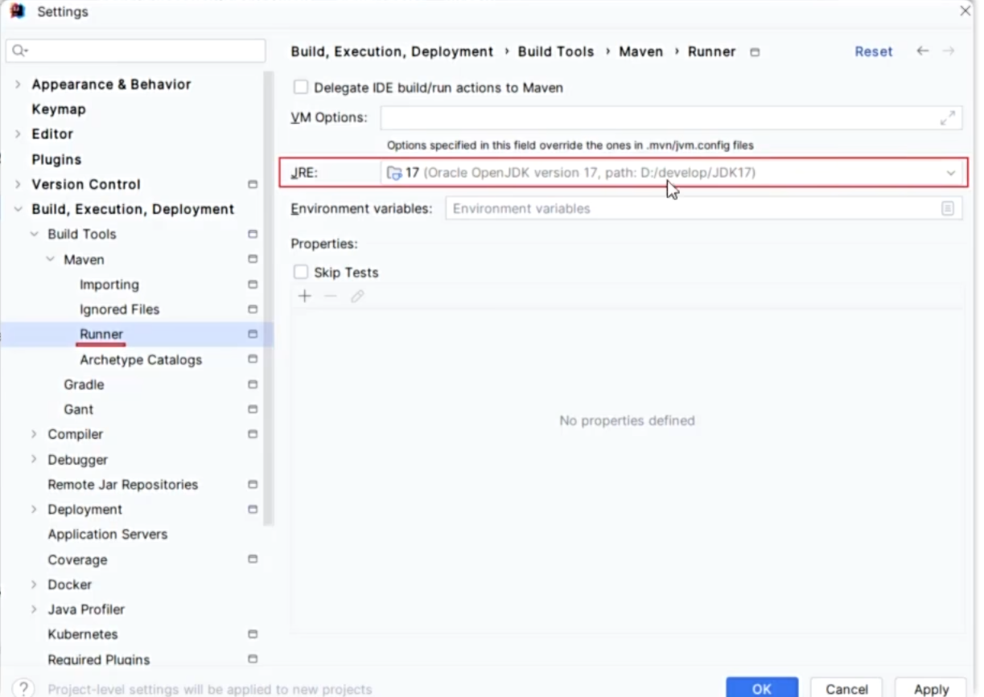Screen dimensions: 984x697
Task: Click the project-level icon next to Gradle
Action: [x=253, y=385]
